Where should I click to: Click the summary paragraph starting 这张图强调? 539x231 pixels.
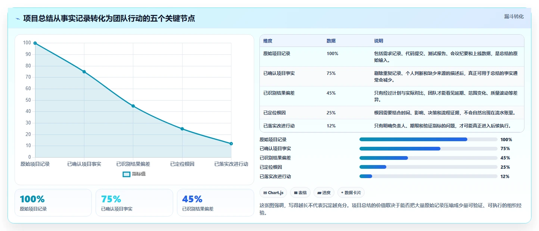(391, 209)
